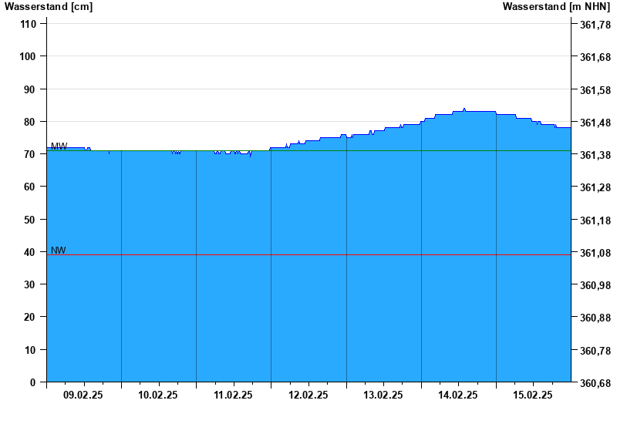
Task: Click the 361,28 value on right axis
Action: coord(595,187)
